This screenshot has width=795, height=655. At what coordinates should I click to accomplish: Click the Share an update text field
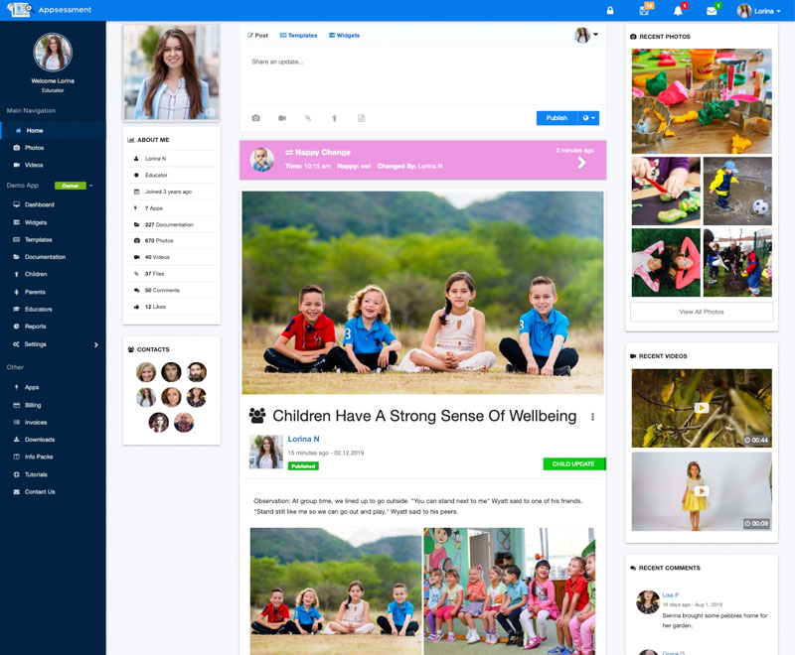click(x=422, y=77)
